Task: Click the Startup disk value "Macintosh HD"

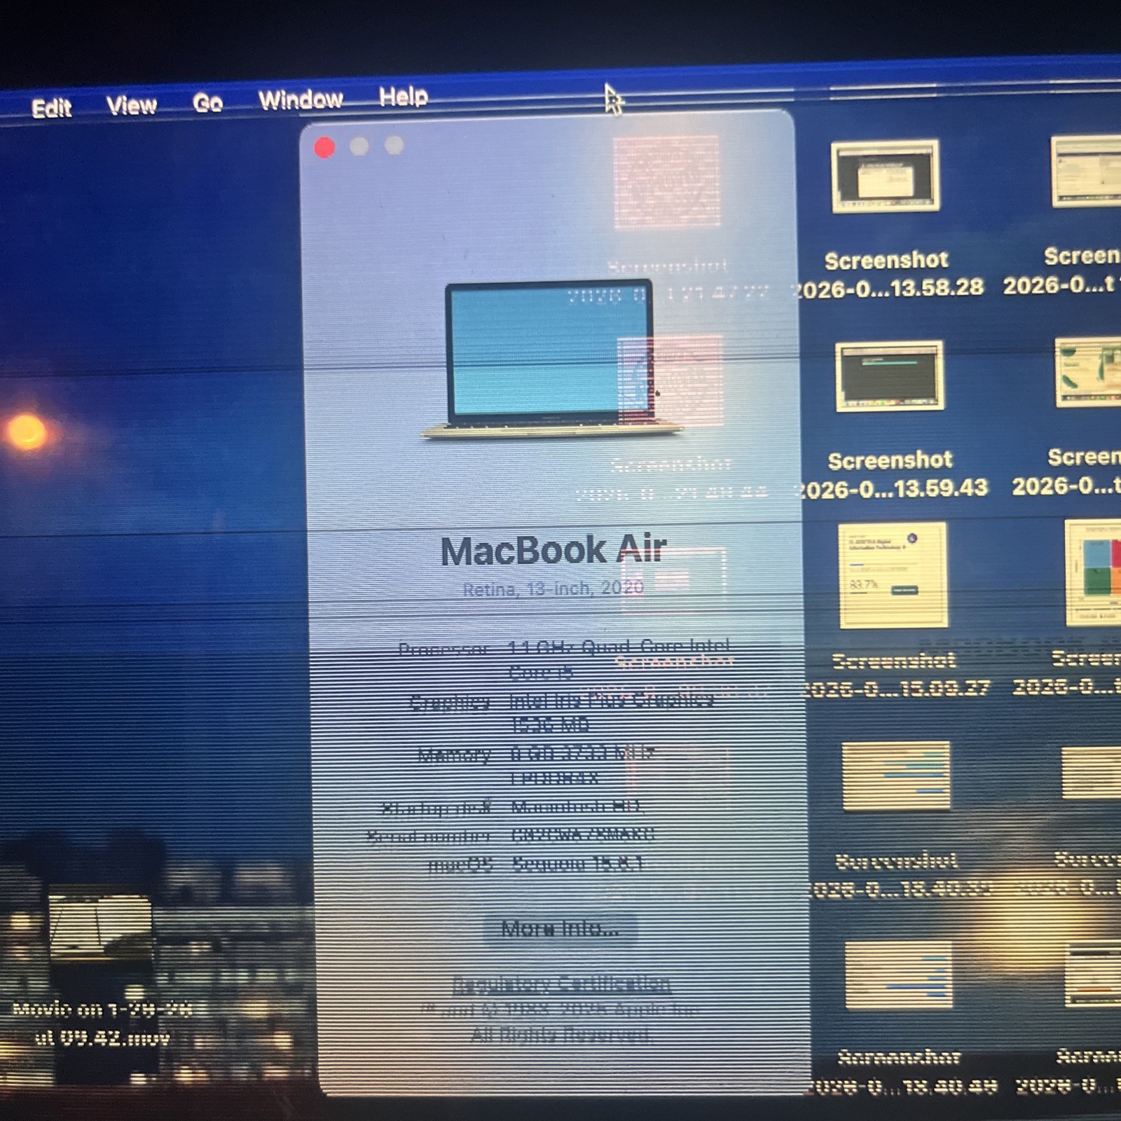Action: coord(576,807)
